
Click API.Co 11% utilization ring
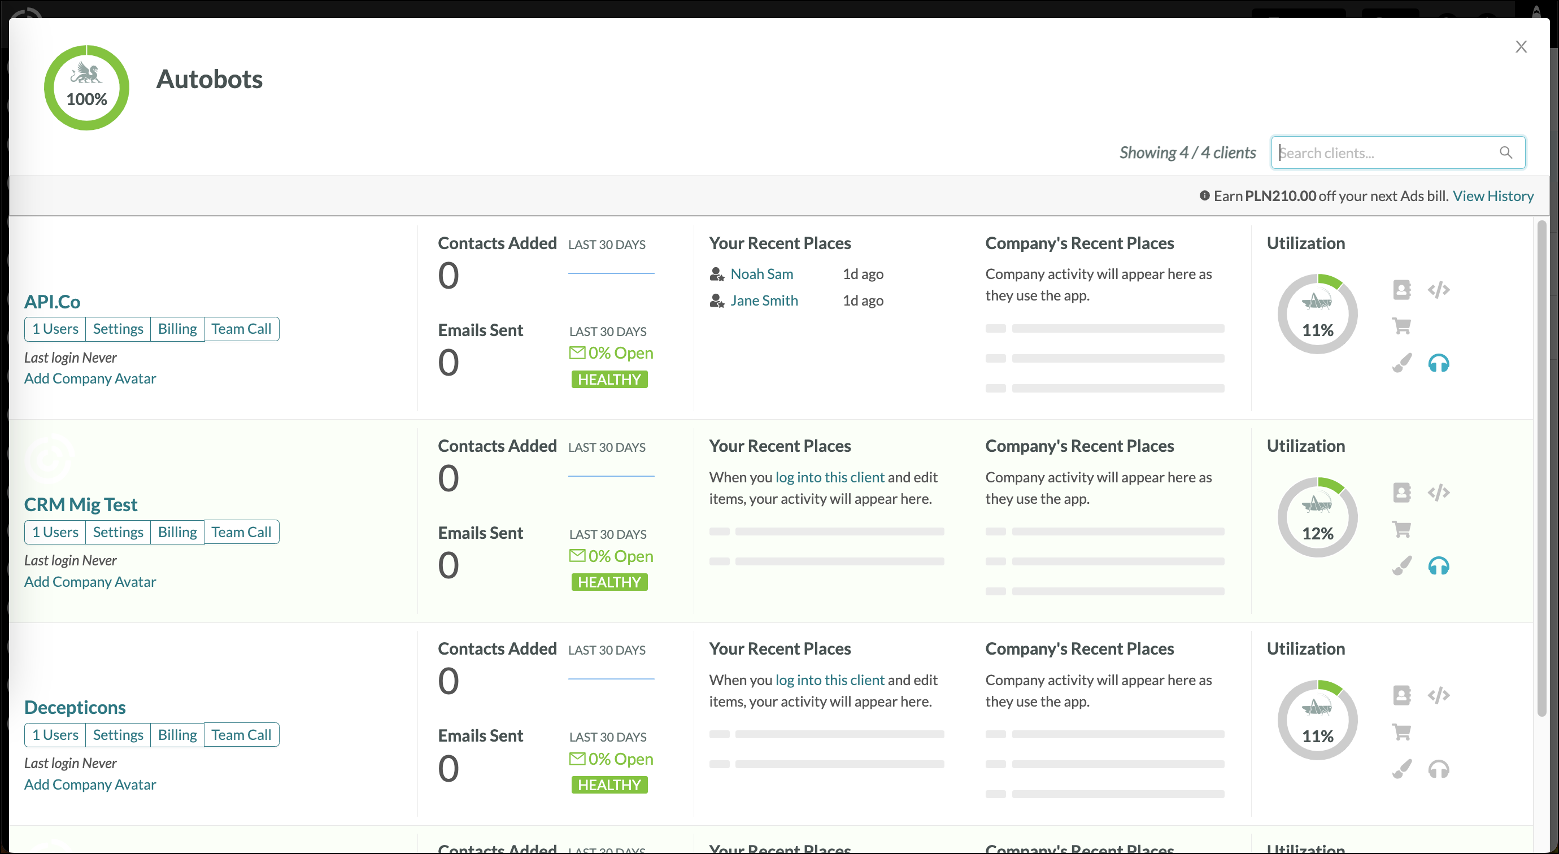[x=1317, y=314]
